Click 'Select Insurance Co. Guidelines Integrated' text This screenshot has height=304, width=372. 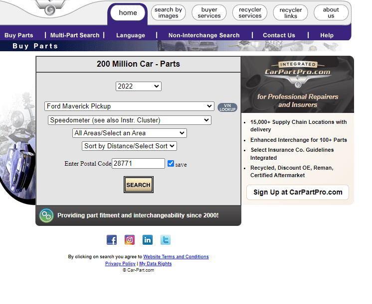(292, 154)
